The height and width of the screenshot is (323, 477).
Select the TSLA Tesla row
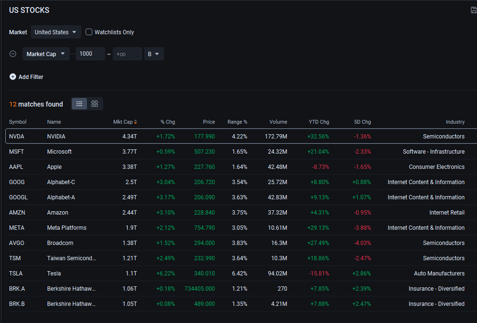[x=54, y=274]
